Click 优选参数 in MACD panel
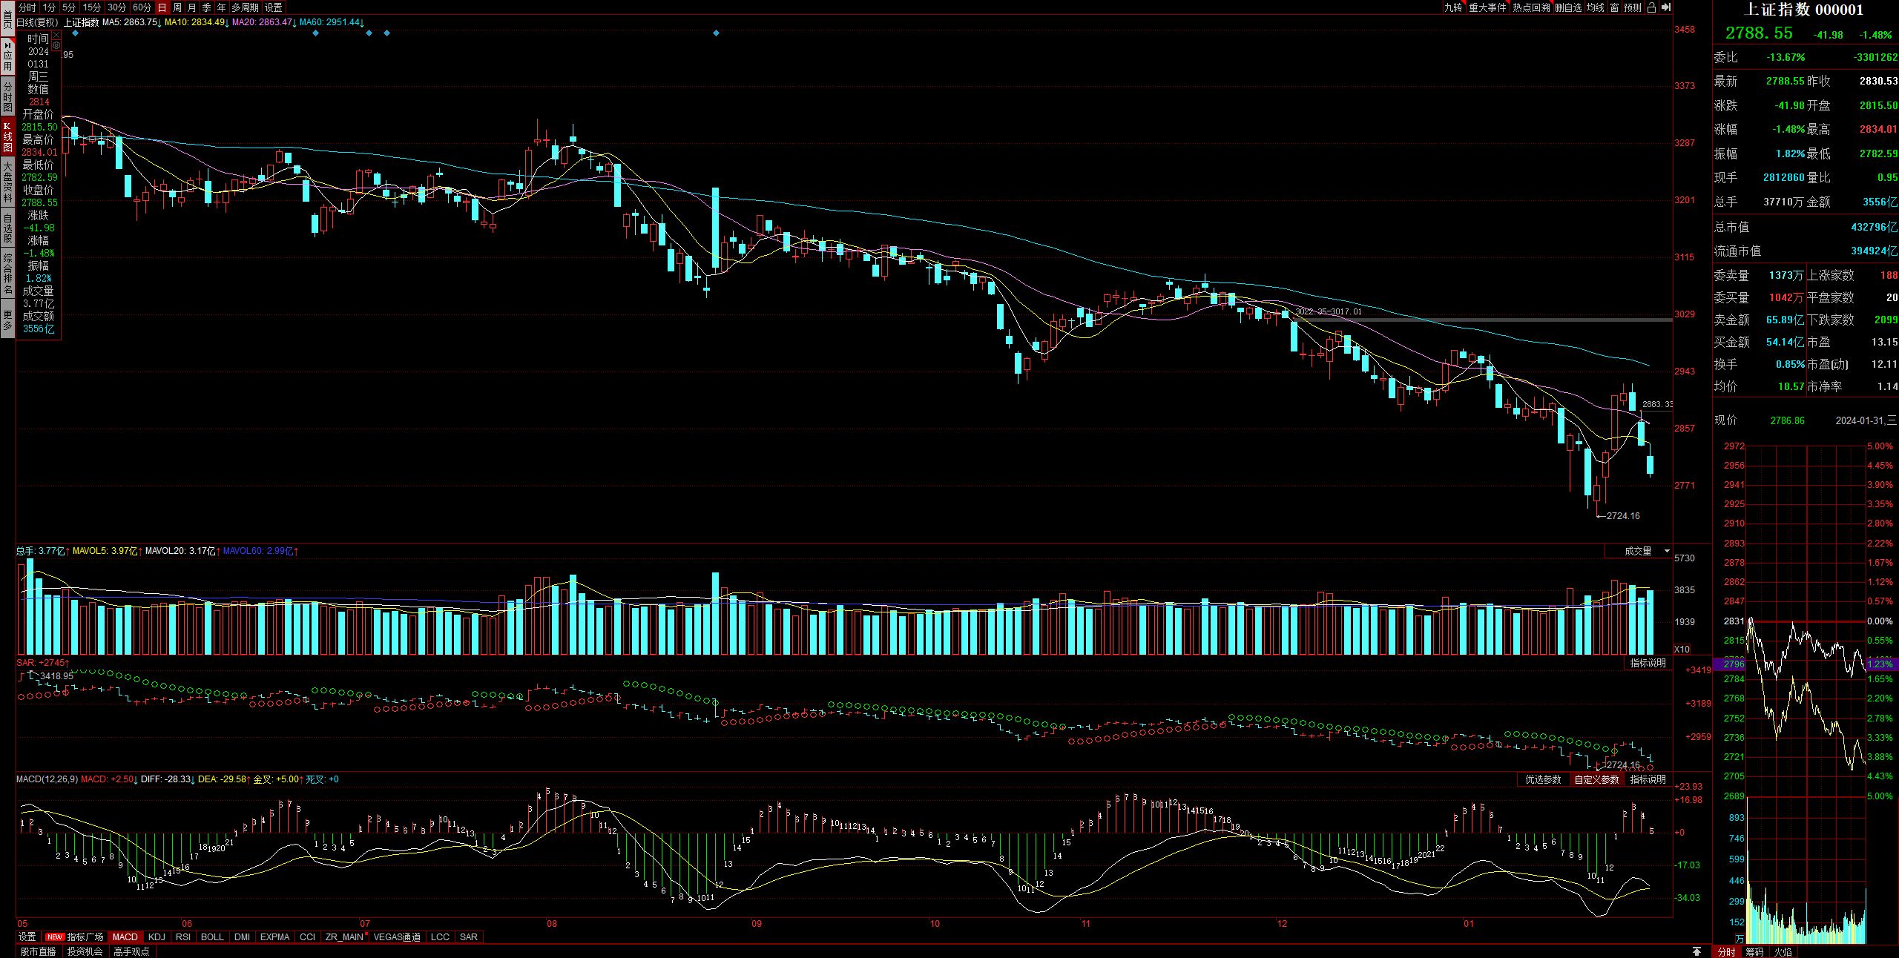This screenshot has width=1899, height=958. pyautogui.click(x=1544, y=779)
